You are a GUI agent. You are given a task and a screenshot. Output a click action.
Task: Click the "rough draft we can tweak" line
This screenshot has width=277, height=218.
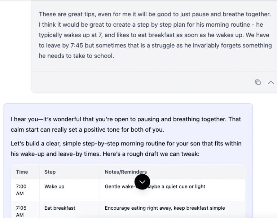click(105, 154)
